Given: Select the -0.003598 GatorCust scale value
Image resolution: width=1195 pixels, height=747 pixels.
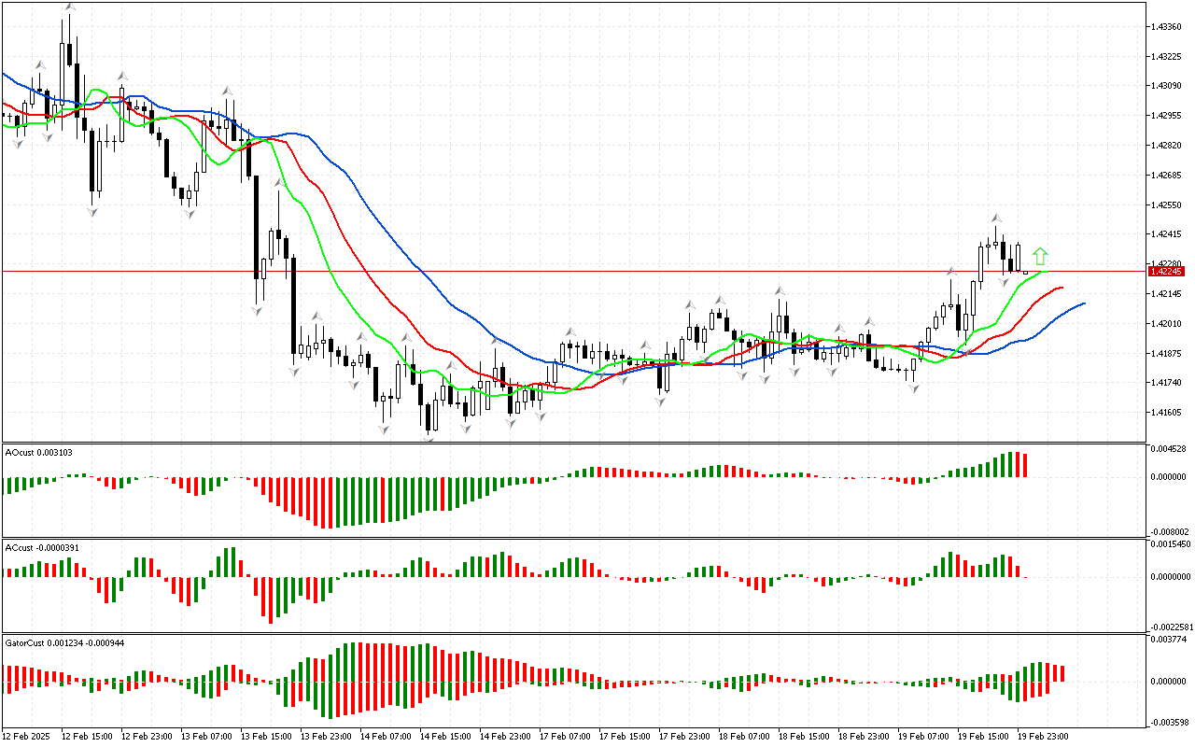Looking at the screenshot, I should point(1168,722).
